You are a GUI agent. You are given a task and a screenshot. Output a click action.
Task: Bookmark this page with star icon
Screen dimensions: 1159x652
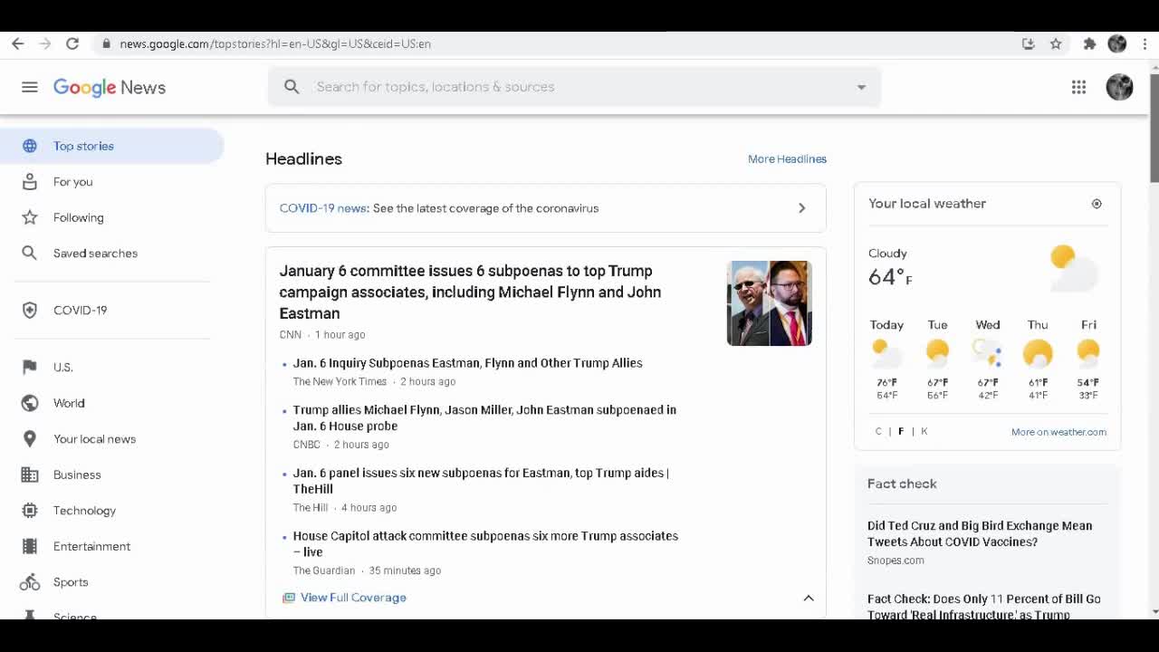[1056, 43]
